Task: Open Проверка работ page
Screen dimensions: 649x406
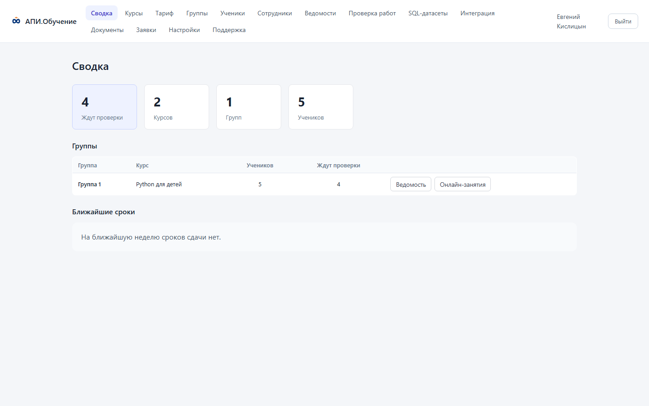Action: (x=372, y=13)
